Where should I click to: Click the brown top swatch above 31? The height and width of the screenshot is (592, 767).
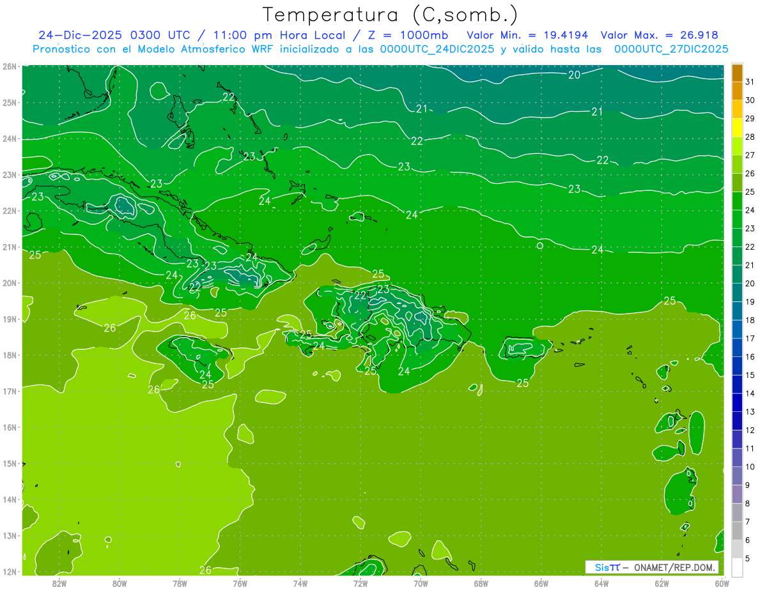point(737,73)
